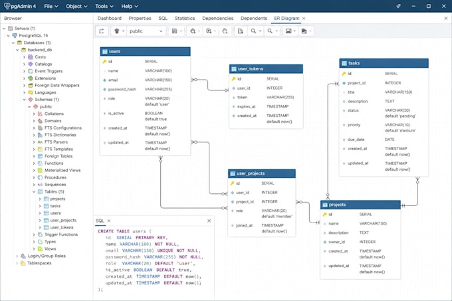
Task: Open the Object menu
Action: click(x=76, y=6)
